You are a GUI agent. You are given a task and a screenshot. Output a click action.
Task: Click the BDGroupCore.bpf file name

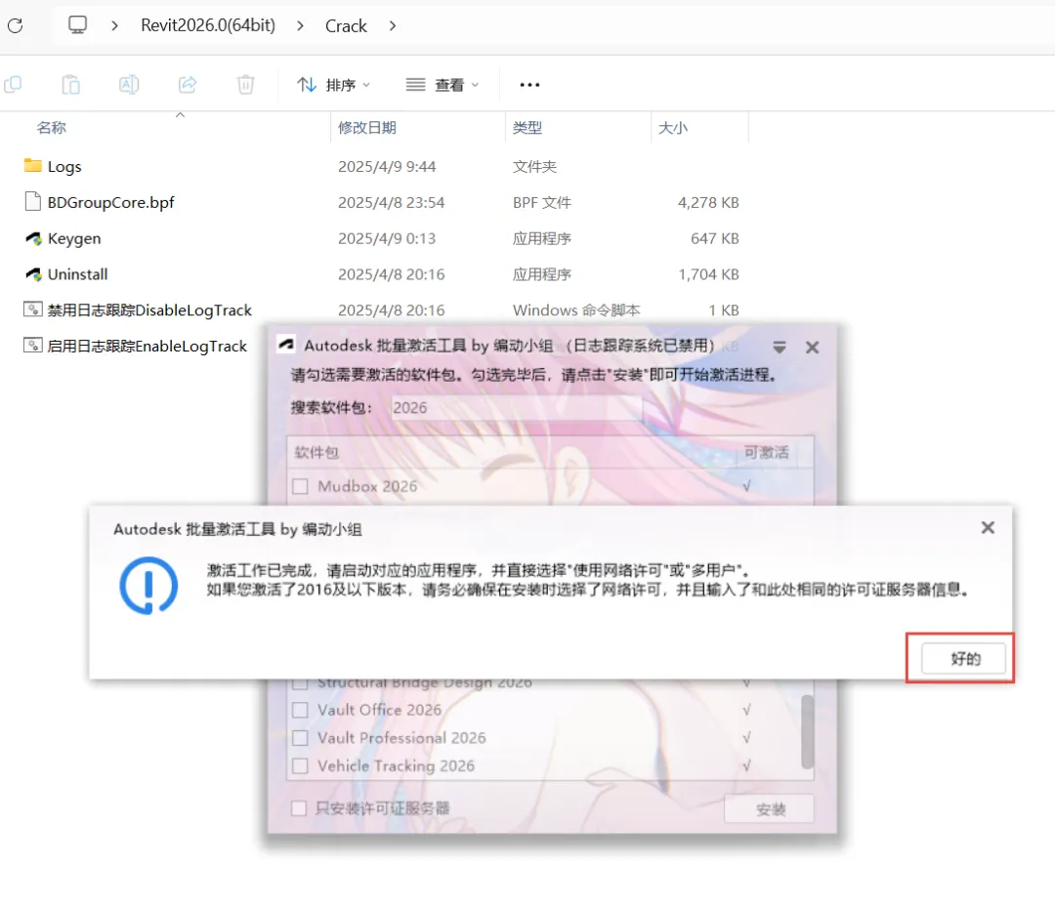click(x=111, y=202)
